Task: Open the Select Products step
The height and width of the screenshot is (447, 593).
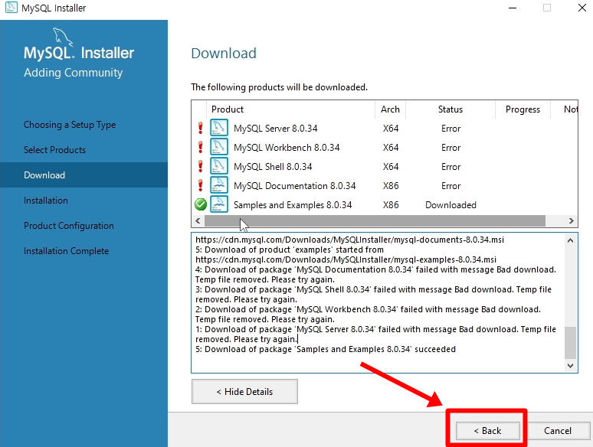Action: [x=55, y=150]
